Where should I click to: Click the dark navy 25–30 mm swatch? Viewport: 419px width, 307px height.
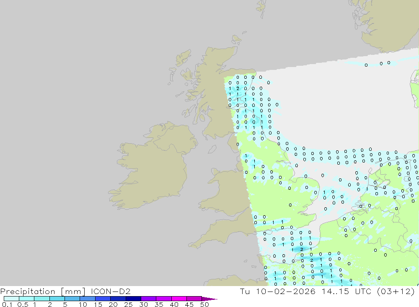[x=133, y=299]
